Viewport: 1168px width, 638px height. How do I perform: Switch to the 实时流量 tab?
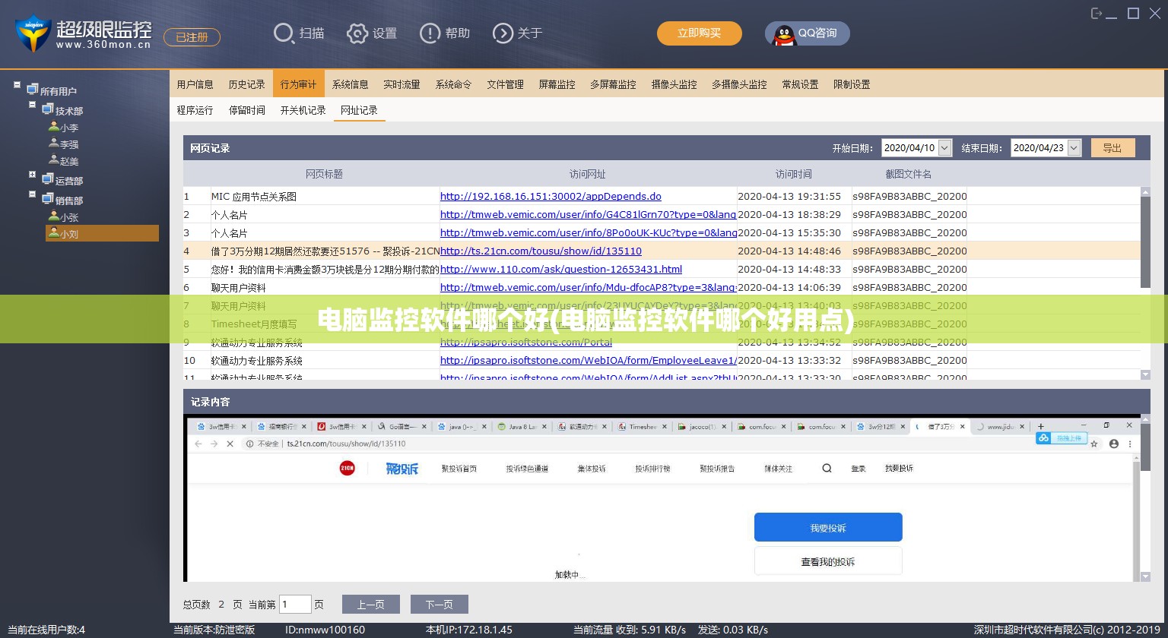pos(402,84)
